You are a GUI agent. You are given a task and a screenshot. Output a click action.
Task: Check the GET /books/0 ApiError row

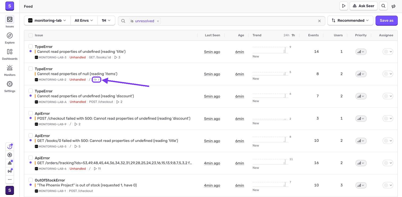(x=31, y=136)
